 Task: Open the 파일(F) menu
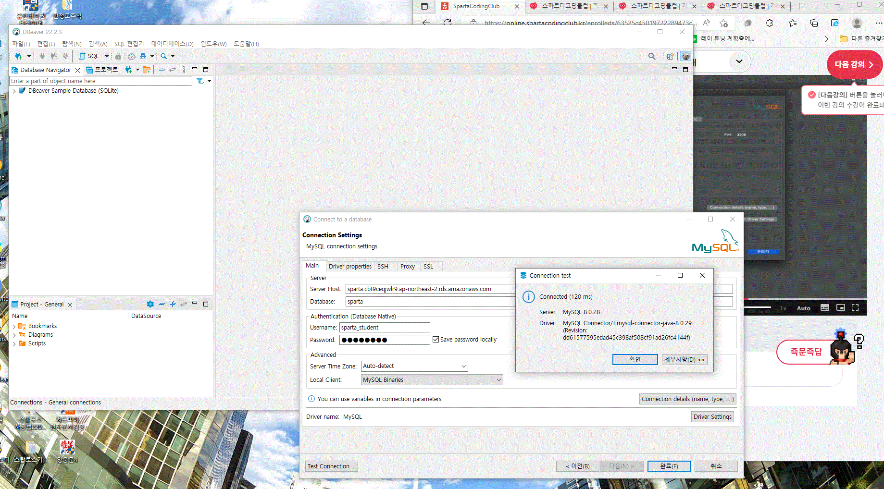(21, 44)
